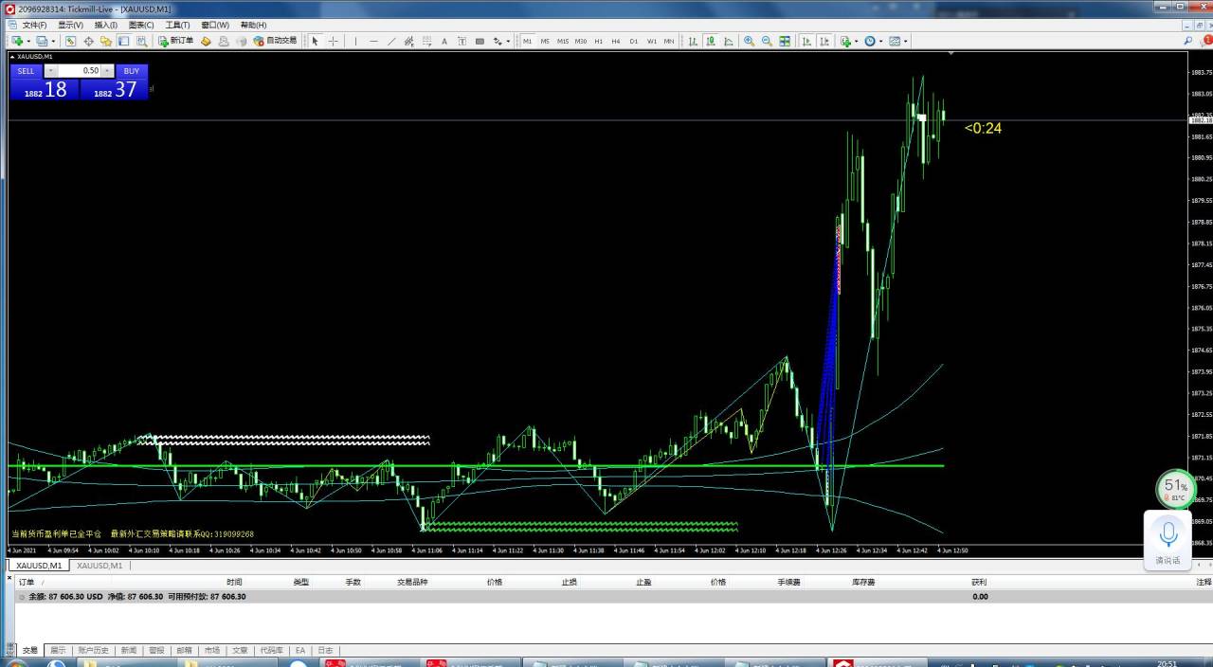Select the Text Label tool
The image size is (1213, 667).
point(462,41)
